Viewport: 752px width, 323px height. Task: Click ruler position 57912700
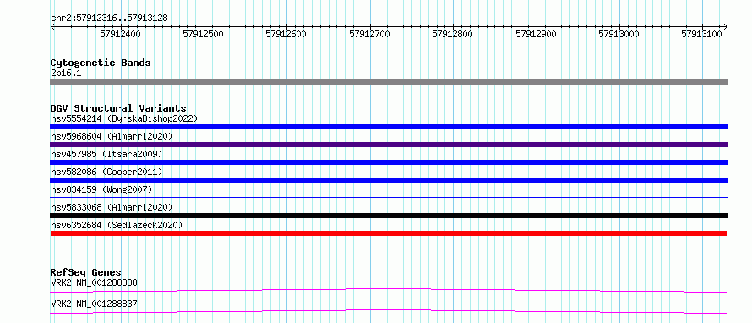(x=370, y=34)
